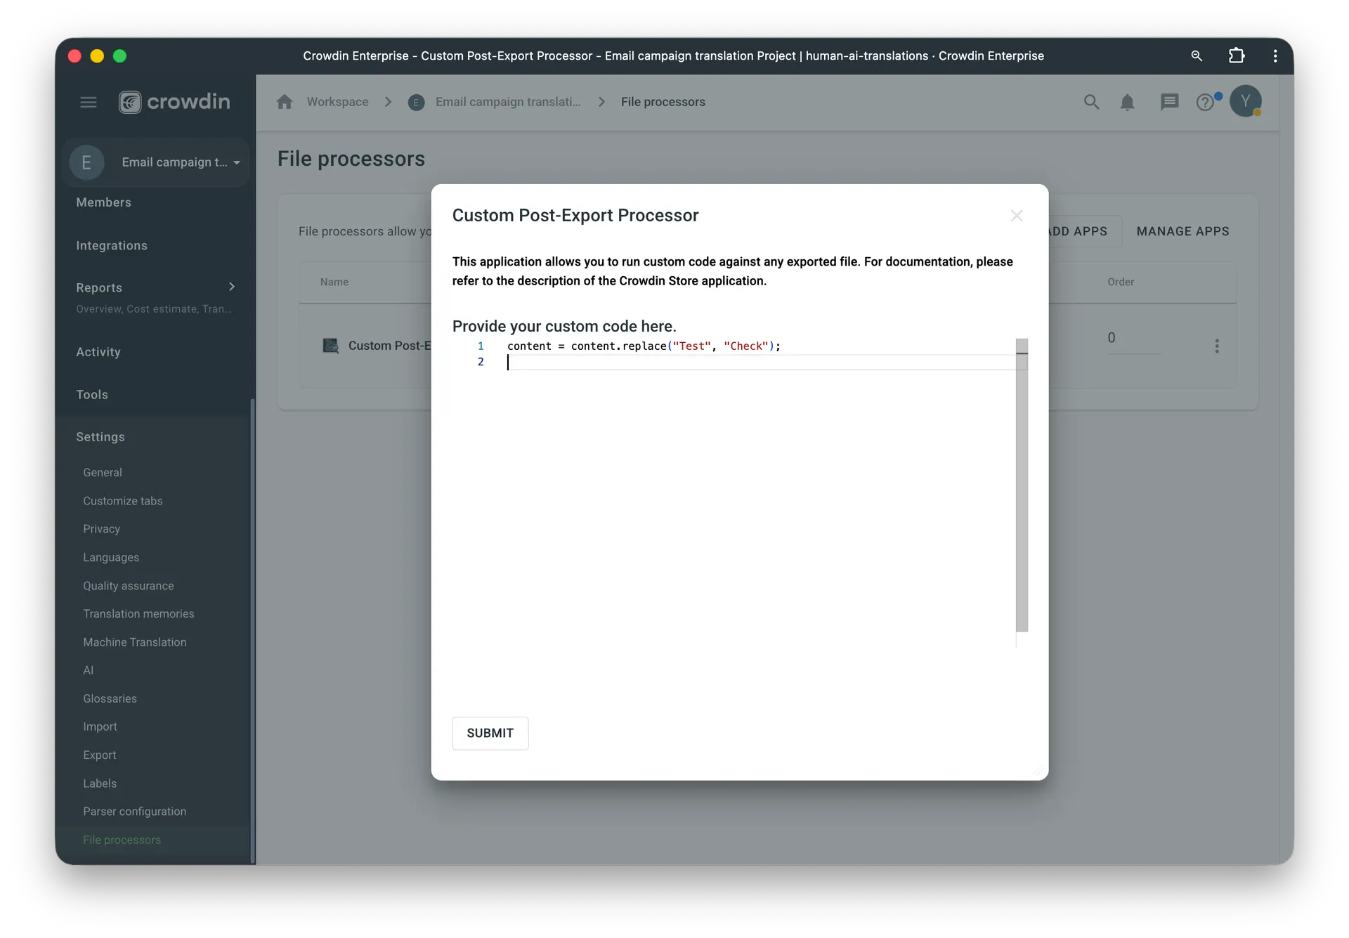Expand the Email campaign project dropdown
This screenshot has width=1349, height=938.
click(x=237, y=162)
